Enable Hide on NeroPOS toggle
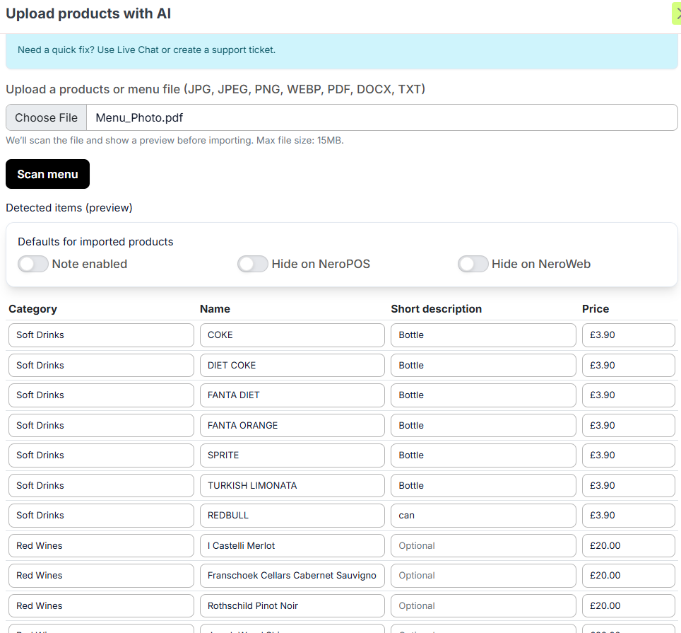This screenshot has height=633, width=681. click(253, 264)
